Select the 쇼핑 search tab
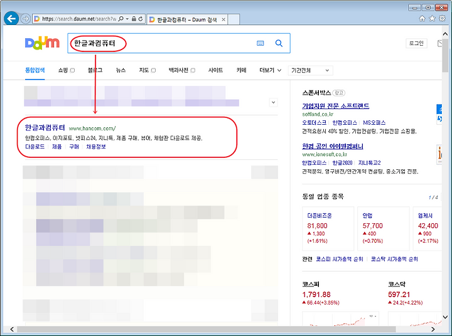Viewport: 452px width, 336px height. pyautogui.click(x=63, y=70)
